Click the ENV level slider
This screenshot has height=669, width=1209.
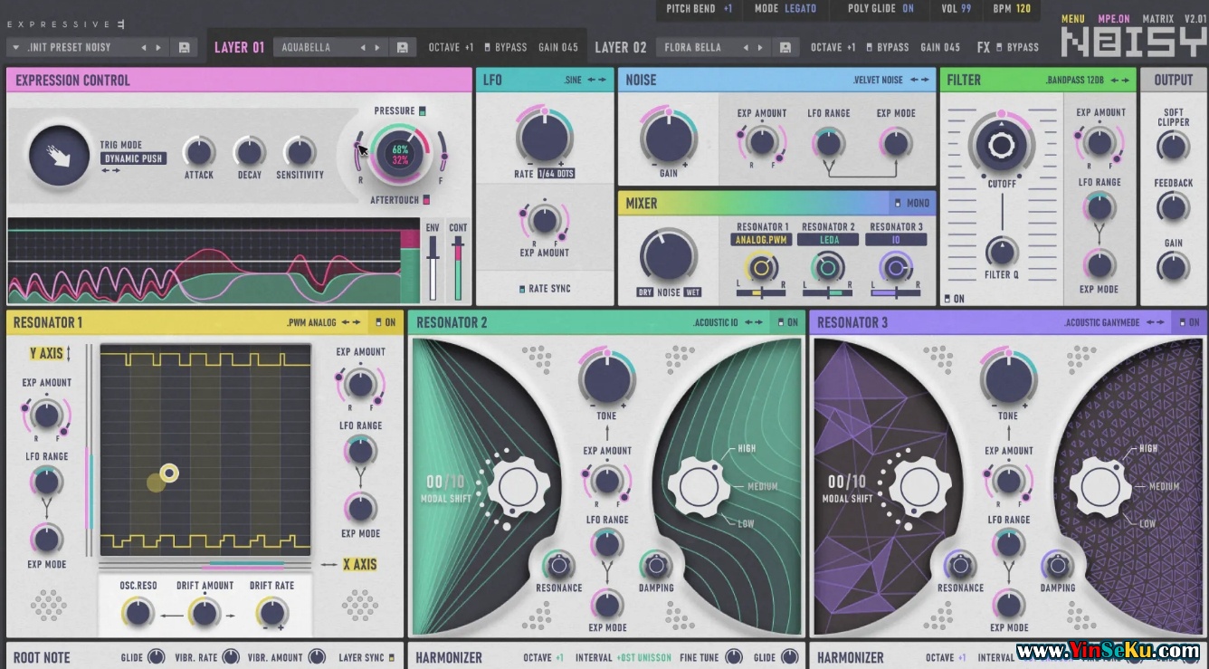click(433, 268)
